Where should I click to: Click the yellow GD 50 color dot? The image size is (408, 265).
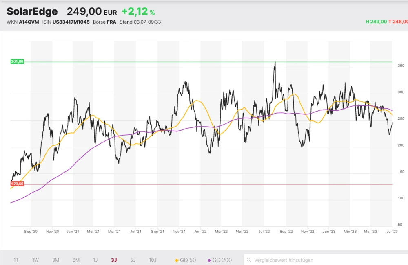(x=177, y=260)
